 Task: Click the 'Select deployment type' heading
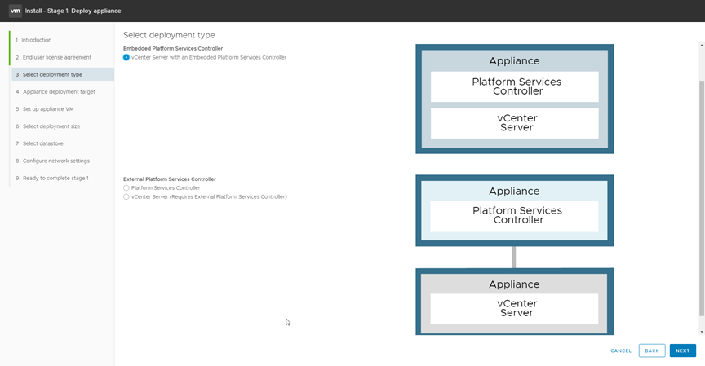[x=169, y=35]
